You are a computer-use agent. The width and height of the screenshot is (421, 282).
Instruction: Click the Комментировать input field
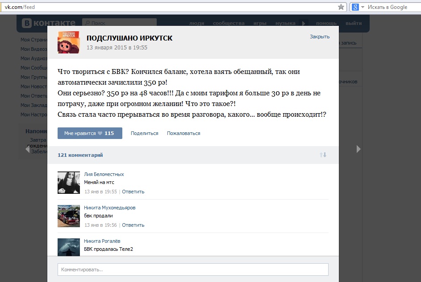193,270
